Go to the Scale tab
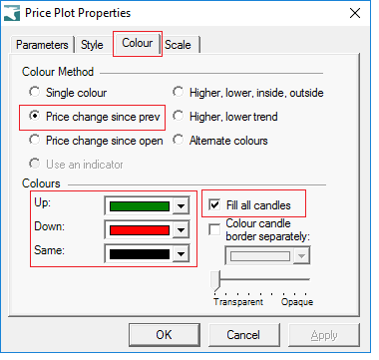379x360 pixels. 180,45
